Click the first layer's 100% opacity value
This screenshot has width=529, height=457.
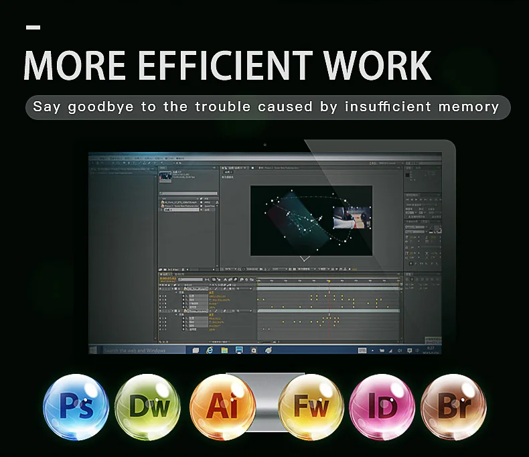click(212, 308)
